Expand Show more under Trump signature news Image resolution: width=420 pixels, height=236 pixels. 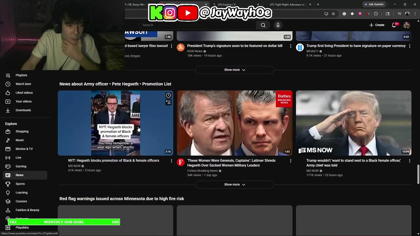pyautogui.click(x=235, y=70)
